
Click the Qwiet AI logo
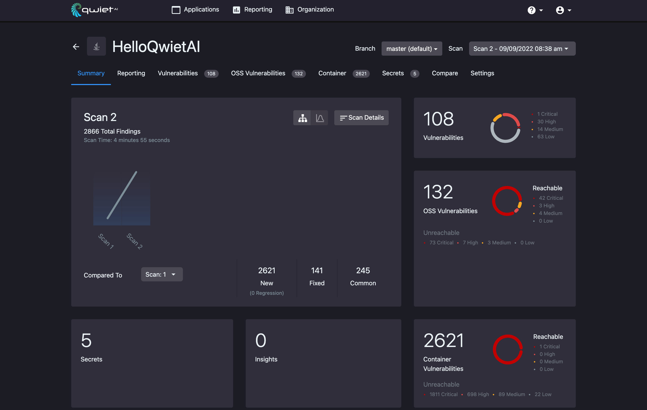click(94, 10)
